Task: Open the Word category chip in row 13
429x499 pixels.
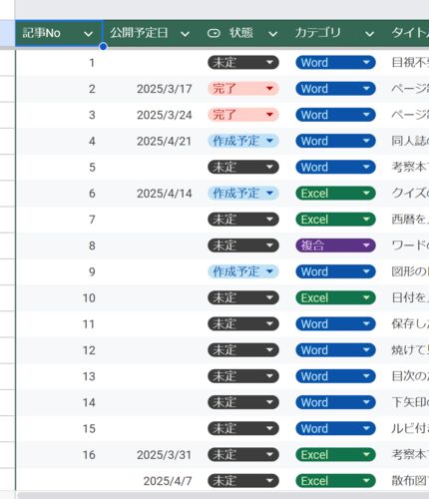Action: pos(335,376)
